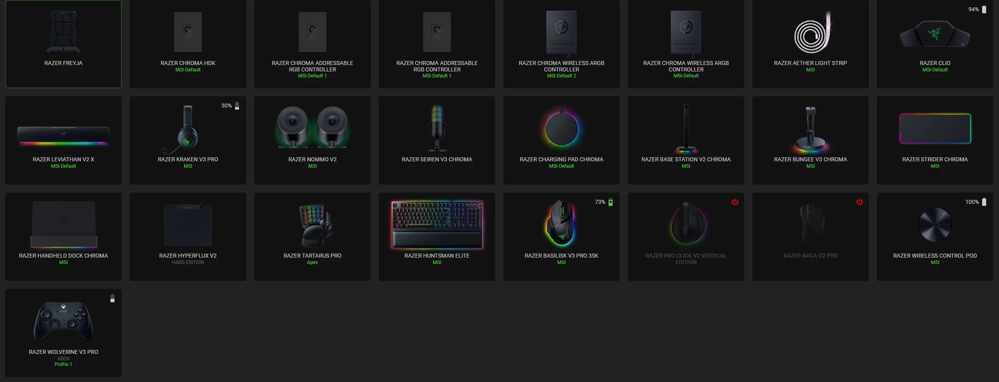Select the Razer Handheld Dock Chroma image
This screenshot has width=999, height=382.
[63, 225]
